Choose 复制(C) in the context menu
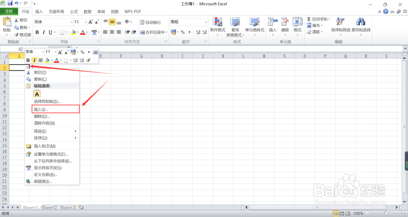Image resolution: width=408 pixels, height=217 pixels. 52,79
